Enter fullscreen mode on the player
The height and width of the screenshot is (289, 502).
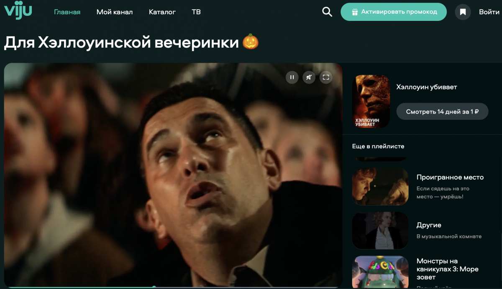[326, 77]
